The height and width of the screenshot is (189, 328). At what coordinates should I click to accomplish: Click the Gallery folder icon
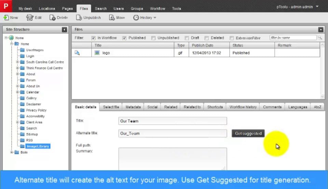tap(22, 98)
